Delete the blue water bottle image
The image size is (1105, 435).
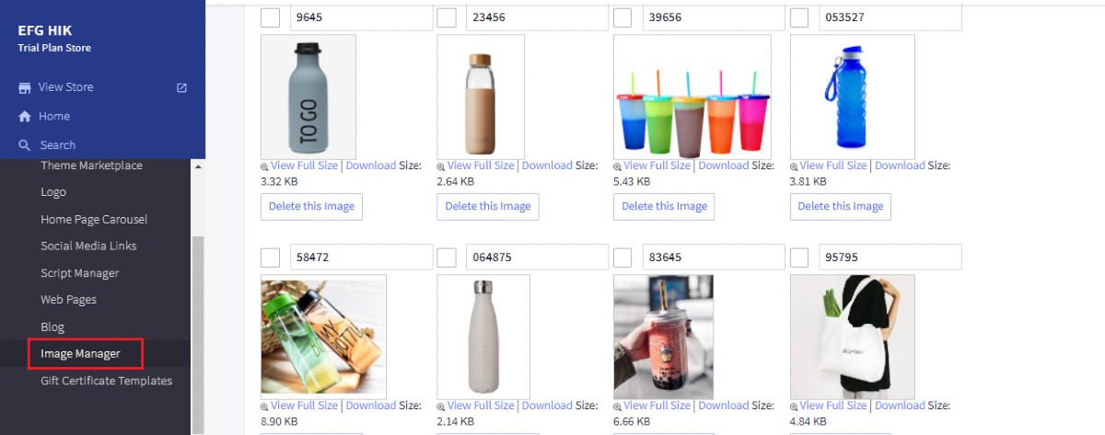pyautogui.click(x=840, y=207)
